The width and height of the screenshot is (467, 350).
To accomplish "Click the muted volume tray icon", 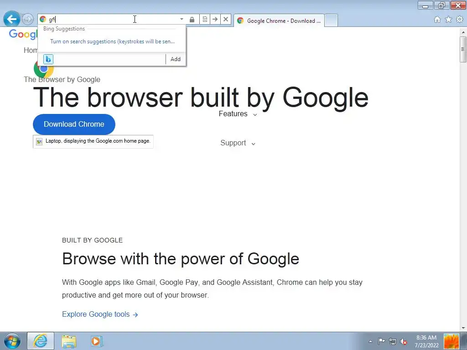I will tap(404, 341).
